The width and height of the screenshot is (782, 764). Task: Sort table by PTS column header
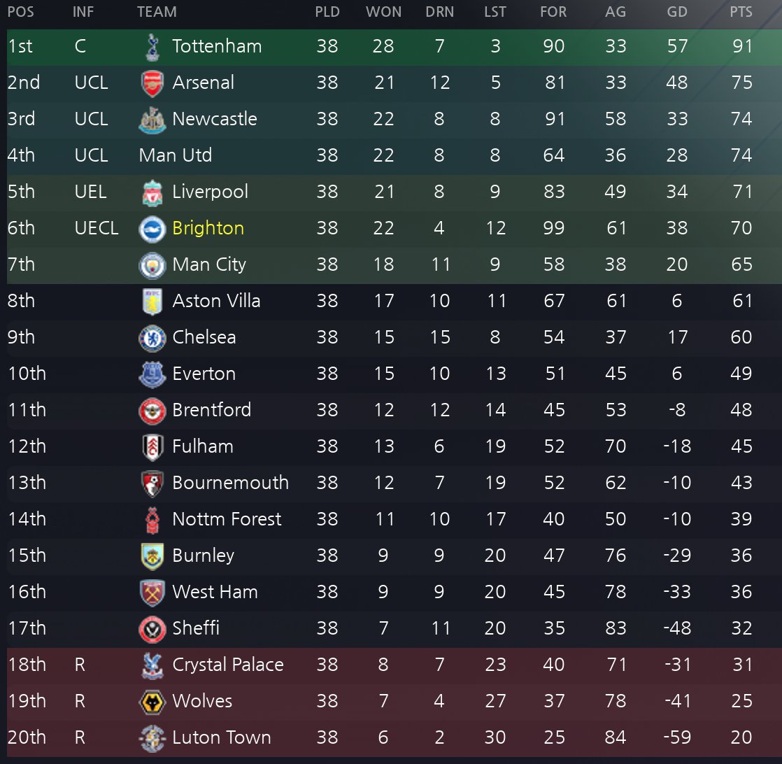point(741,12)
